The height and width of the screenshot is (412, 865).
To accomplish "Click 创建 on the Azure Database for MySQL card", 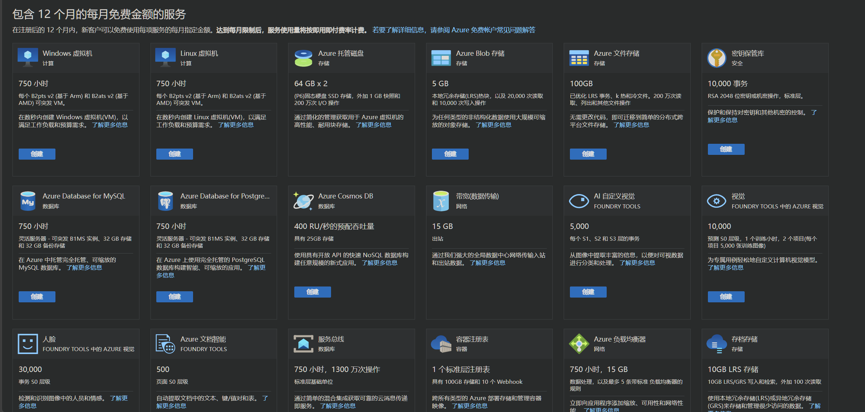I will (x=37, y=297).
